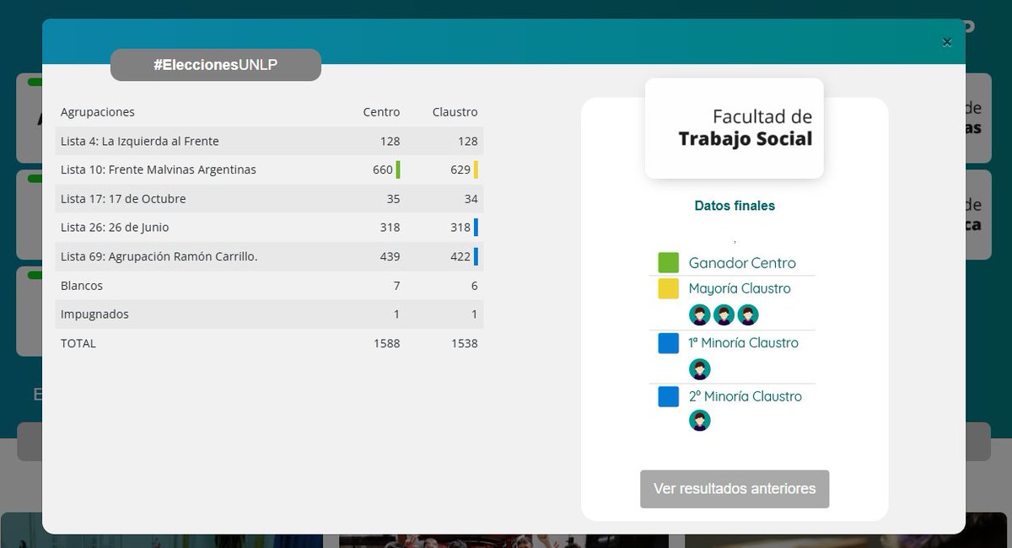Click Claustro value 629
This screenshot has width=1012, height=548.
click(x=460, y=169)
